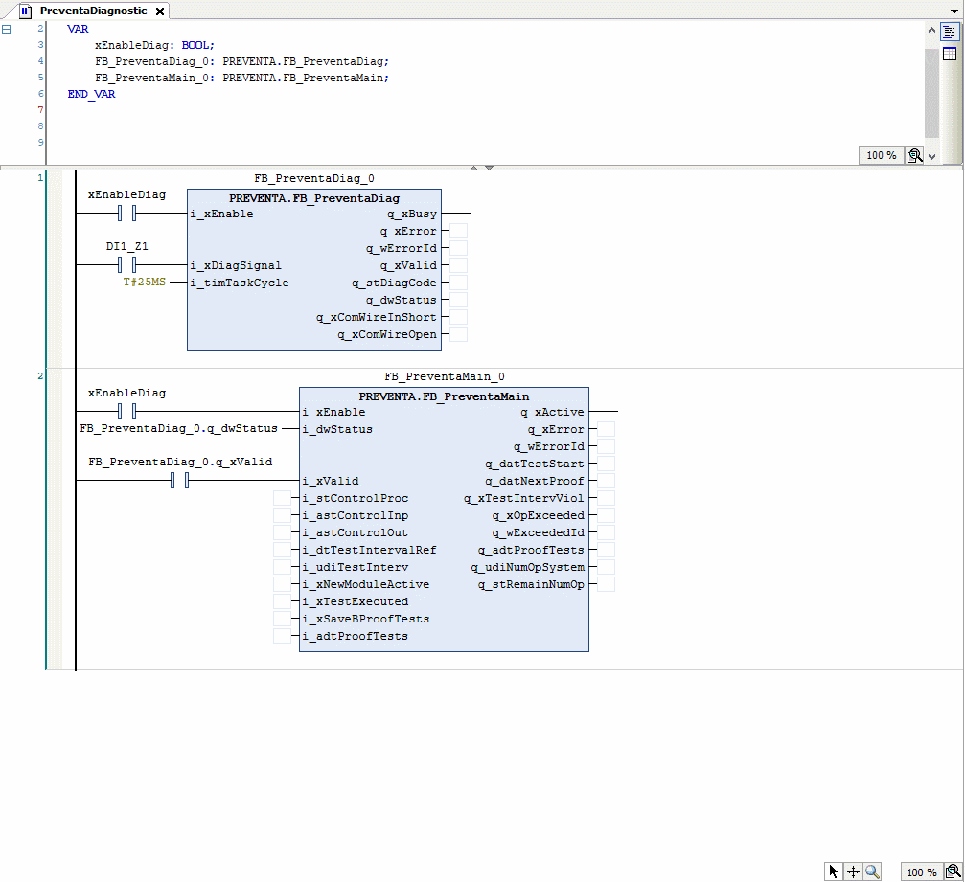Click the splitter up arrow to collapse declaration pane
This screenshot has height=882, width=965.
point(472,168)
